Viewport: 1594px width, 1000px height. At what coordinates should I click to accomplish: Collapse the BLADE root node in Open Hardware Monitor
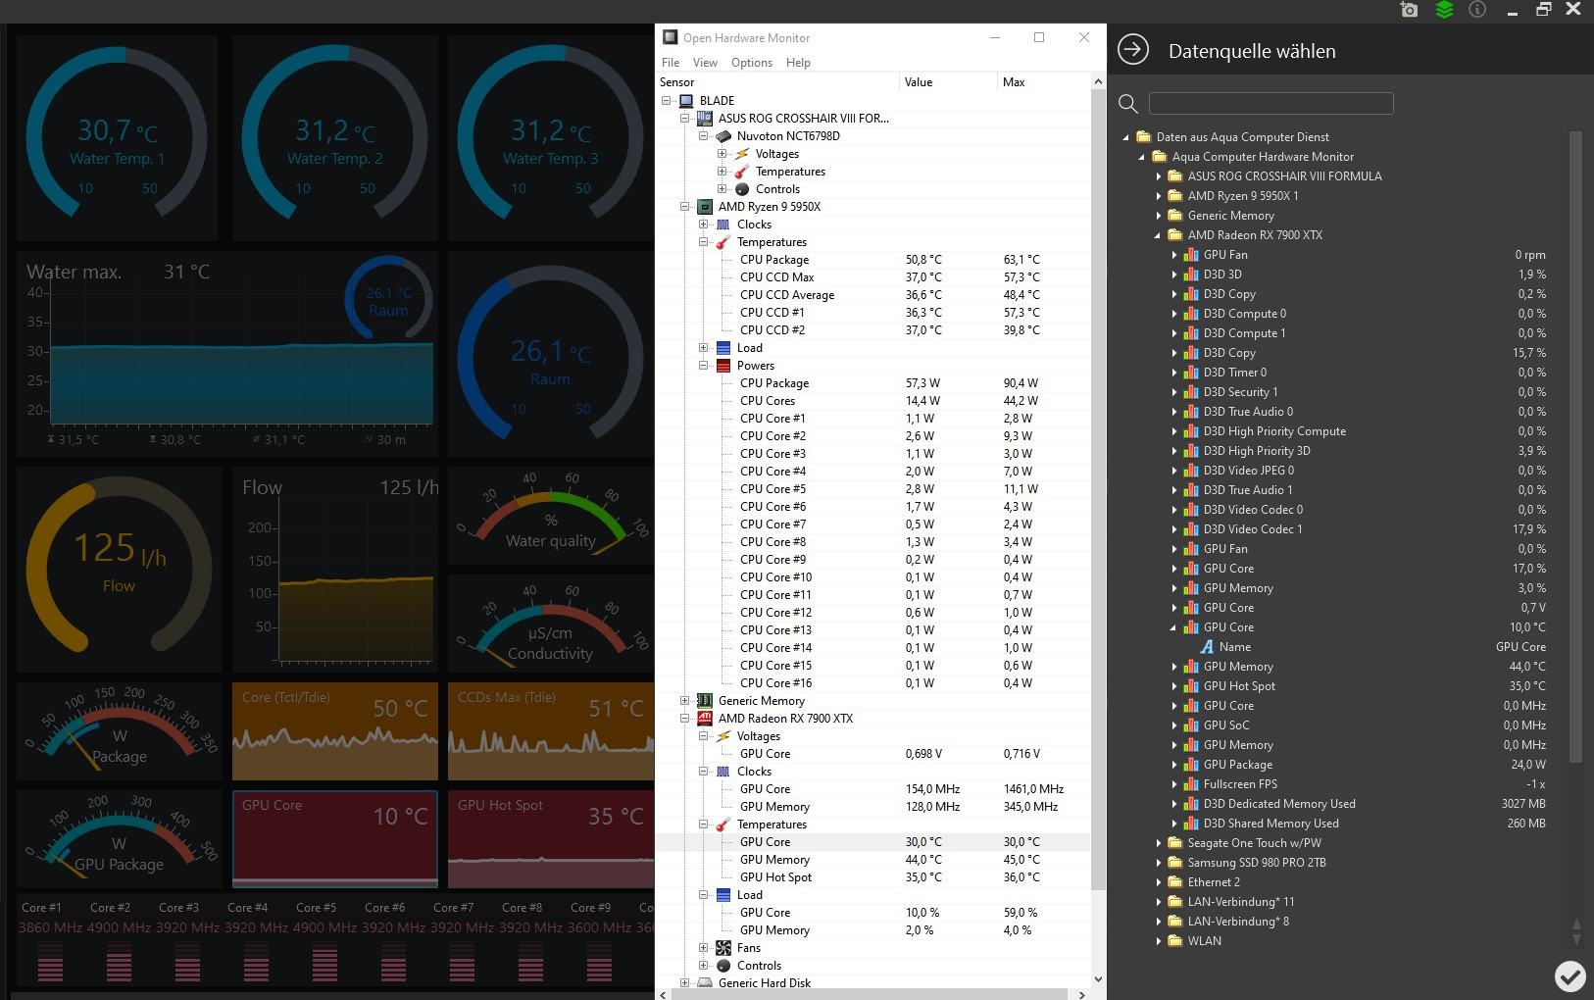(666, 100)
